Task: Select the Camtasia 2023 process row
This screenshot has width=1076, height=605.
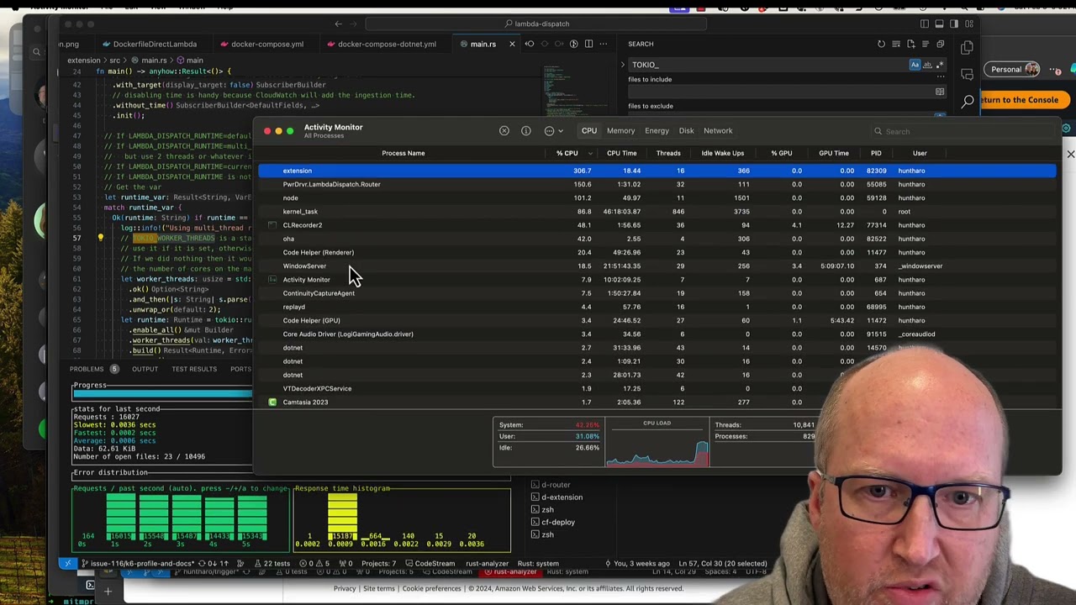Action: click(x=657, y=402)
